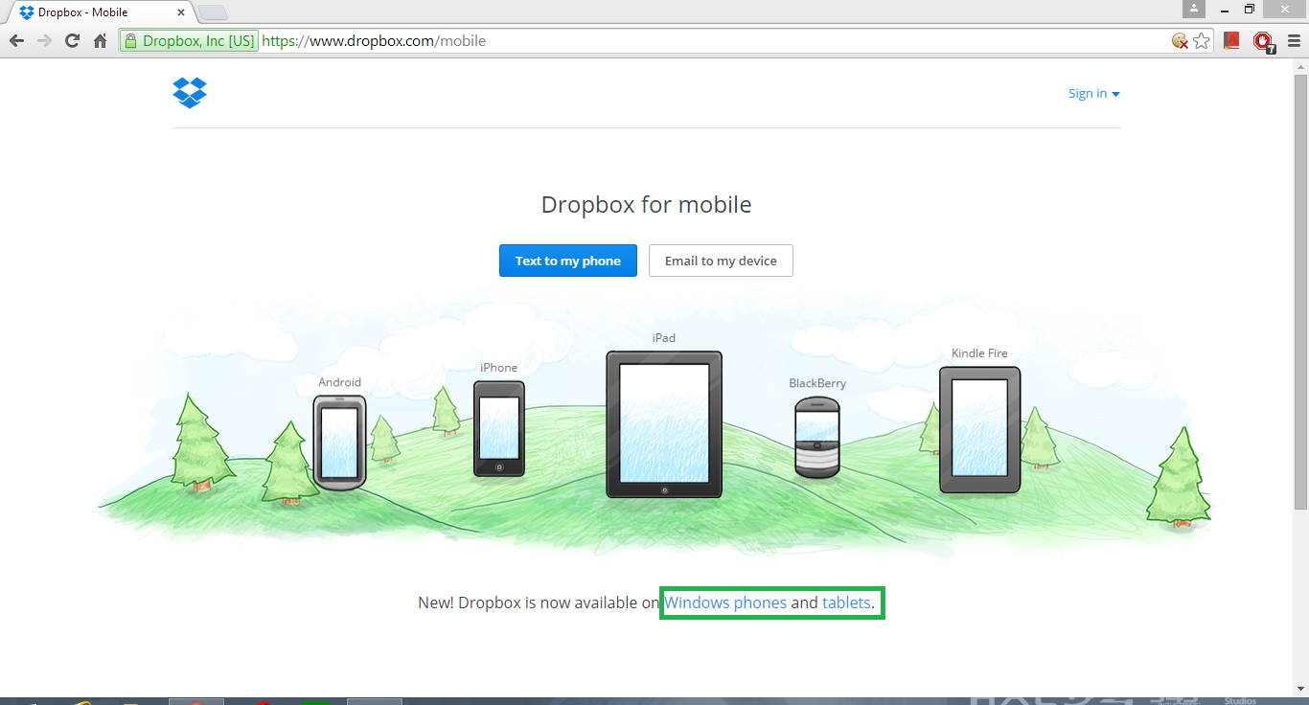The width and height of the screenshot is (1309, 705).
Task: Open the Chrome user profile button
Action: tap(1194, 9)
